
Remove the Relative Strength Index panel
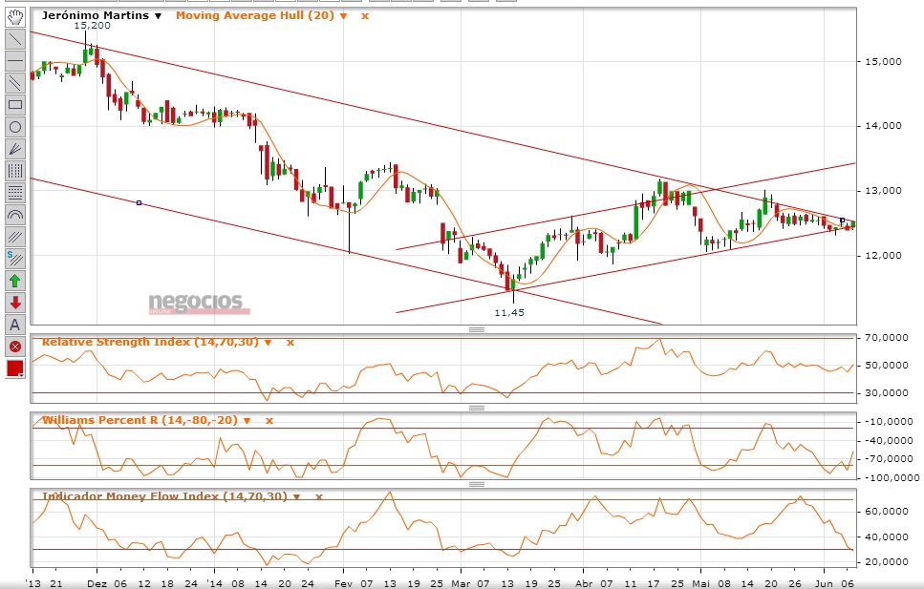290,342
